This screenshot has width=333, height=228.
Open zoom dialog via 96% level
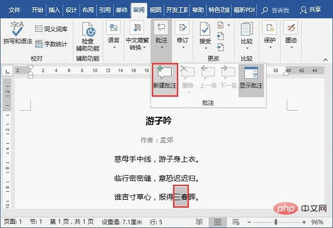[317, 222]
